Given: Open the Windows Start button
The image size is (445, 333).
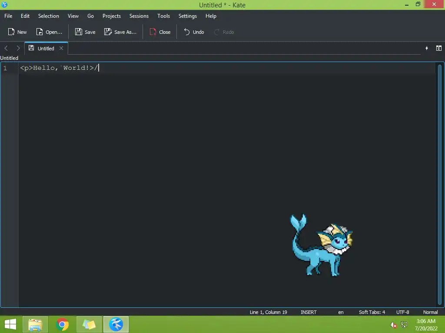Looking at the screenshot, I should point(10,324).
